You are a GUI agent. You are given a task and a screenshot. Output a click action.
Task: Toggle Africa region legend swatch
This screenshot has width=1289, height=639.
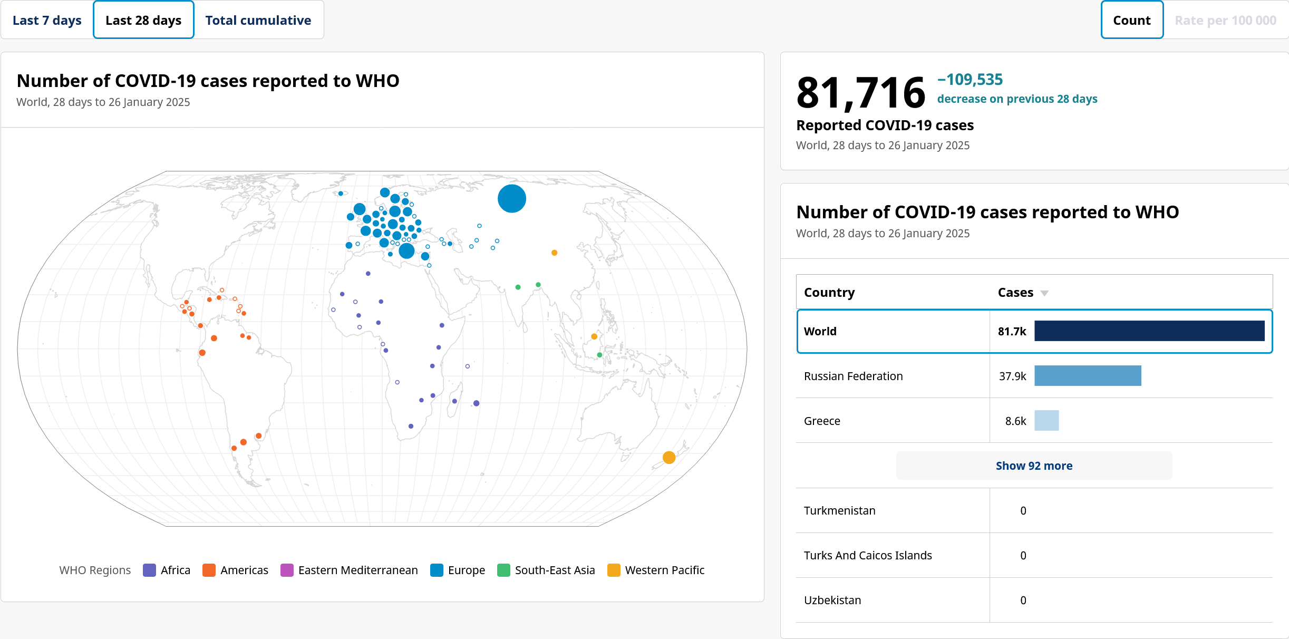click(x=149, y=570)
